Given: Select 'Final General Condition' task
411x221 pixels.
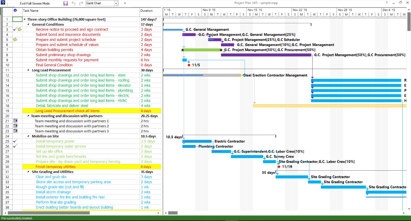Looking at the screenshot, I should pyautogui.click(x=54, y=65).
